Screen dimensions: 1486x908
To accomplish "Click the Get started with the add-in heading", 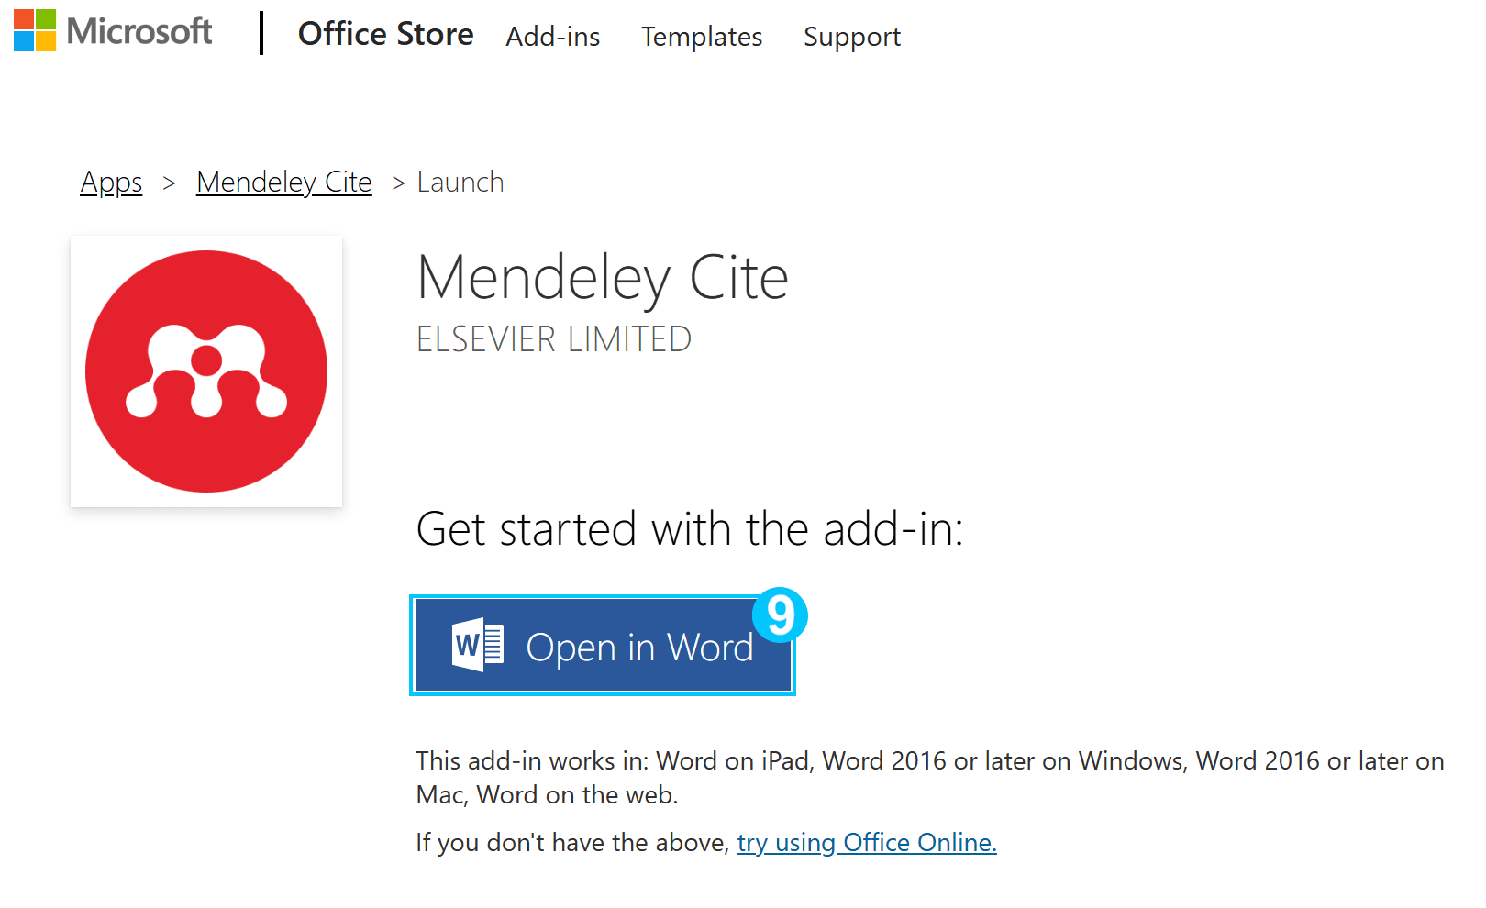I will coord(690,529).
